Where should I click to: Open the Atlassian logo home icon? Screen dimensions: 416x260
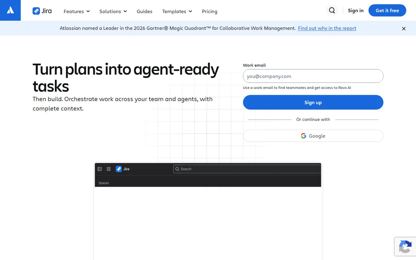pyautogui.click(x=10, y=10)
